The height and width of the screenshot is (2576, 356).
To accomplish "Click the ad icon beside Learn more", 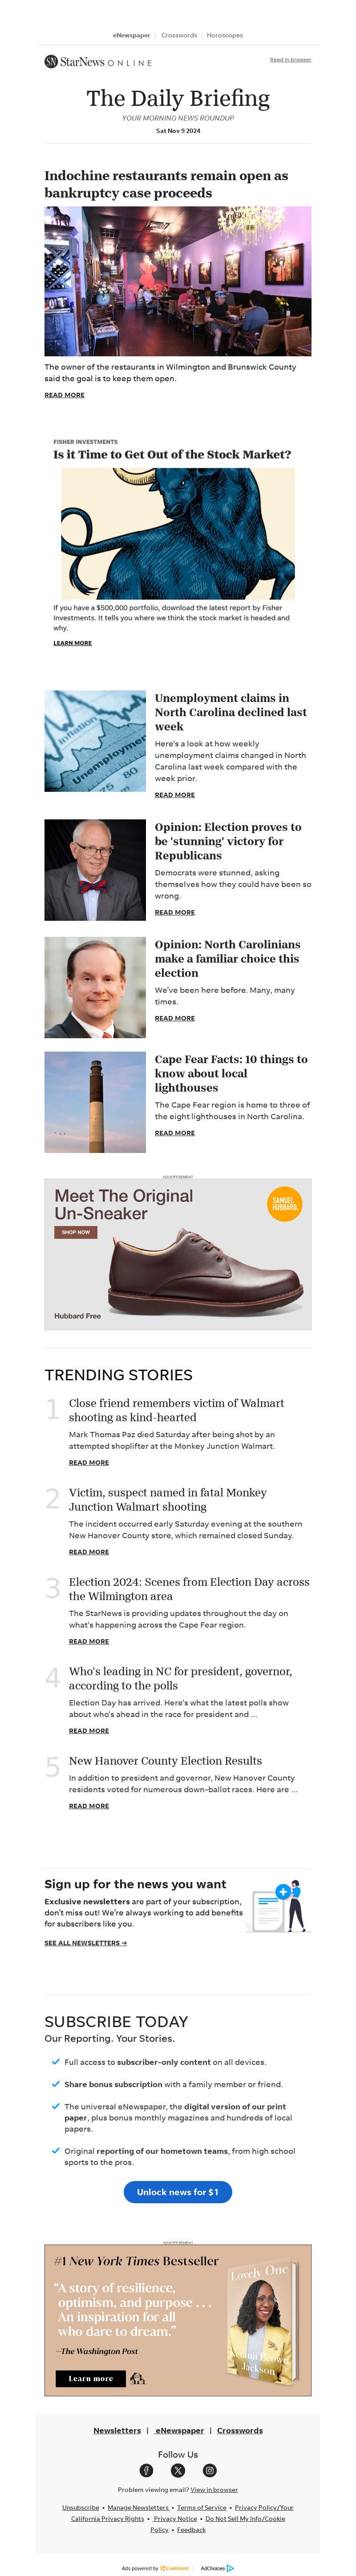I will [138, 2378].
